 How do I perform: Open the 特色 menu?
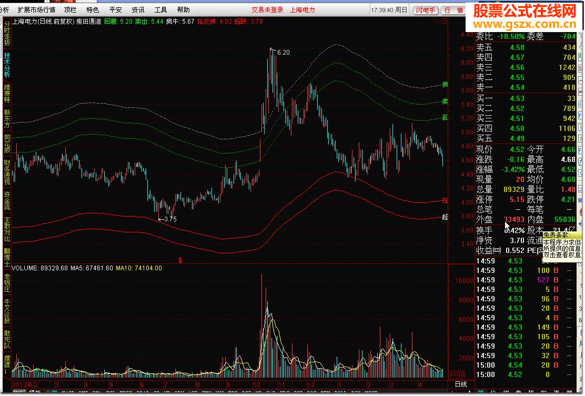(x=93, y=9)
